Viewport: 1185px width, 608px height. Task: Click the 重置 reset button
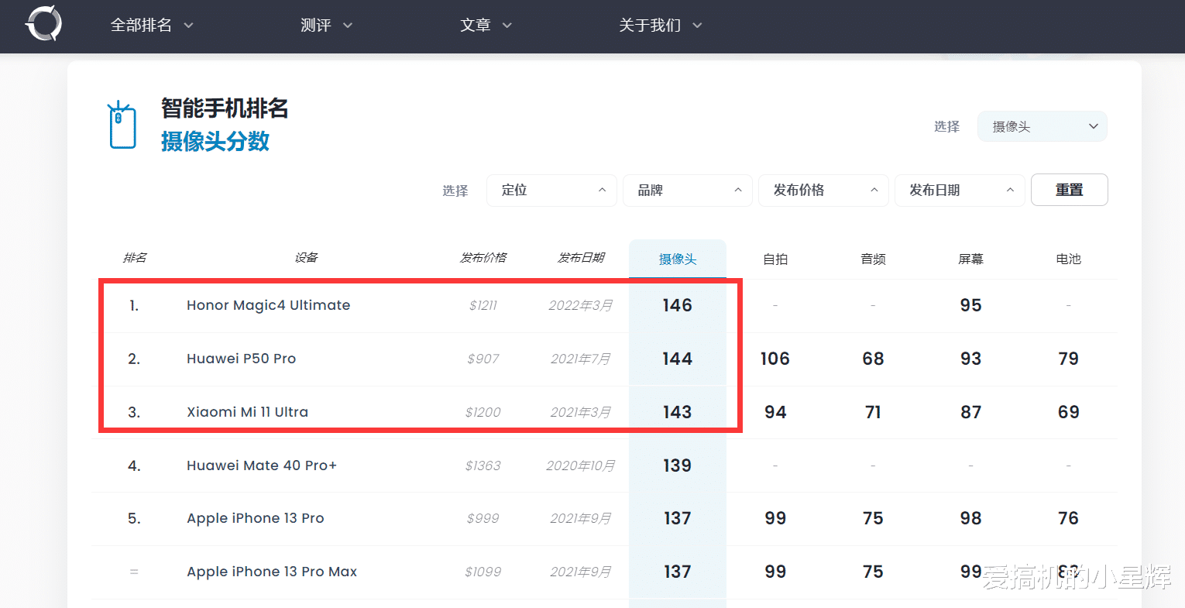[1070, 190]
